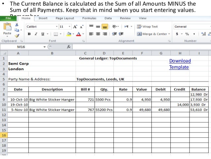Image resolution: width=211 pixels, height=159 pixels.
Task: Click the Select All corner button
Action: point(4,53)
